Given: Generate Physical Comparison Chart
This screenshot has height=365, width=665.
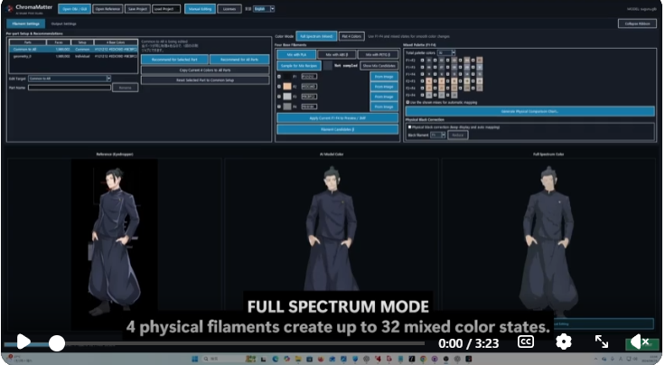Looking at the screenshot, I should (529, 111).
